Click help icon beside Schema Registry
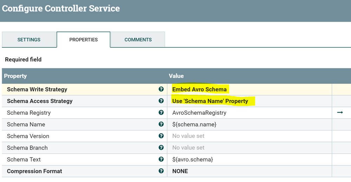 tap(161, 113)
